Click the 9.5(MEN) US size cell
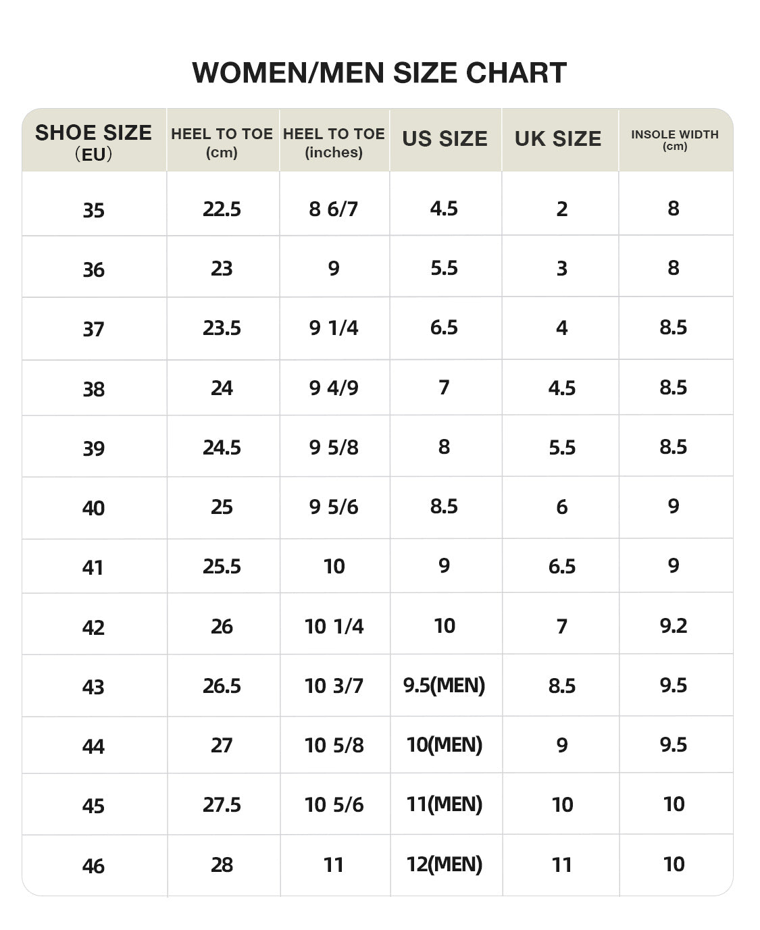 (x=445, y=686)
